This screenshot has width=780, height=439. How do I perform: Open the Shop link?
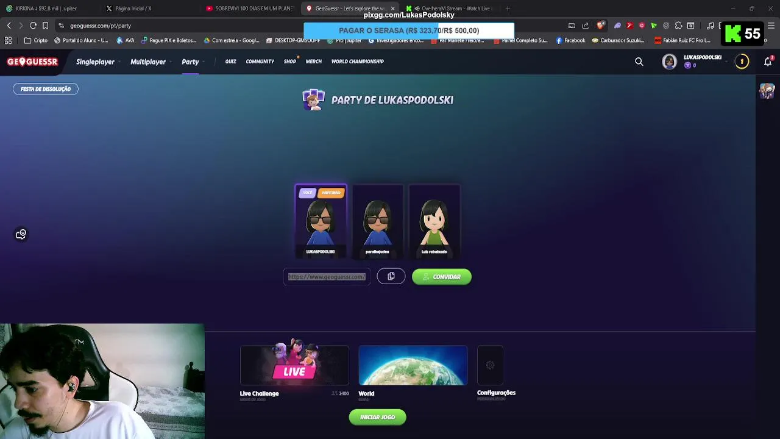pos(289,62)
